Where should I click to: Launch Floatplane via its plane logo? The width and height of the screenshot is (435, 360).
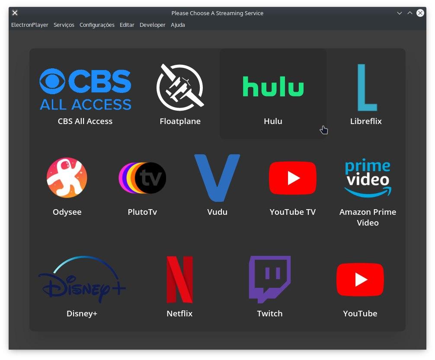point(180,87)
